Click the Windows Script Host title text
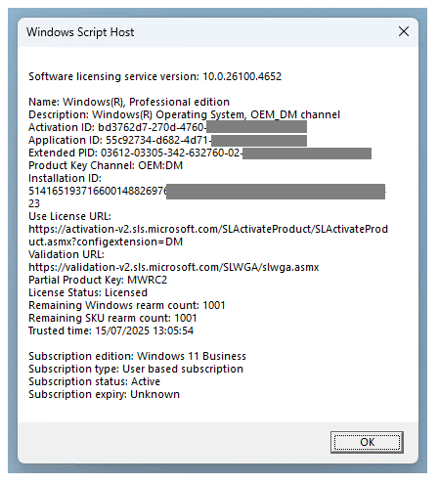 click(80, 32)
